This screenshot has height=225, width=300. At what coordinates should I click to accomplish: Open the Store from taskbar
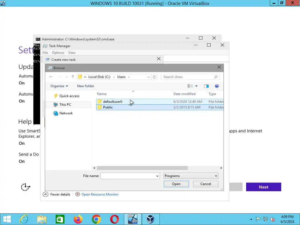coord(60,219)
